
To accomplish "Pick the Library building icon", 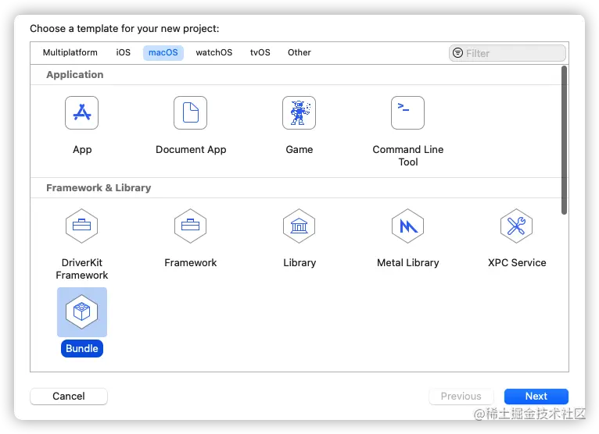I will pyautogui.click(x=299, y=226).
